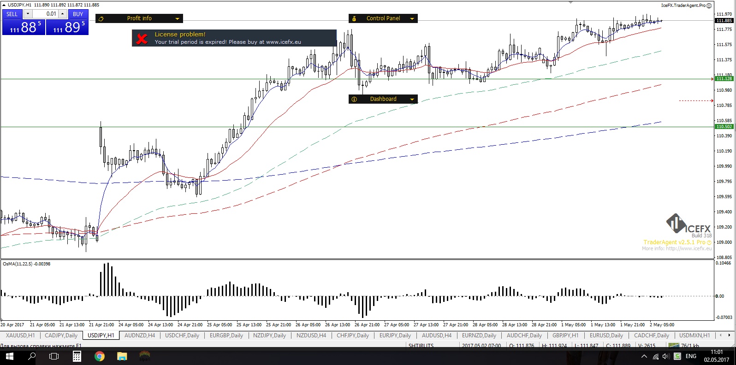This screenshot has width=736, height=365.
Task: Open the clock showing 11:01
Action: (x=717, y=356)
